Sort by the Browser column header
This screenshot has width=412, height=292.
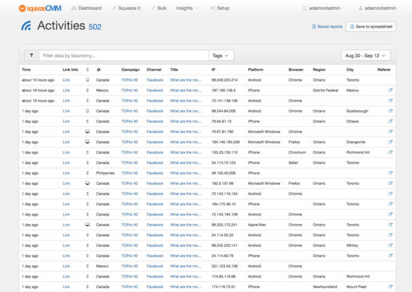(296, 70)
